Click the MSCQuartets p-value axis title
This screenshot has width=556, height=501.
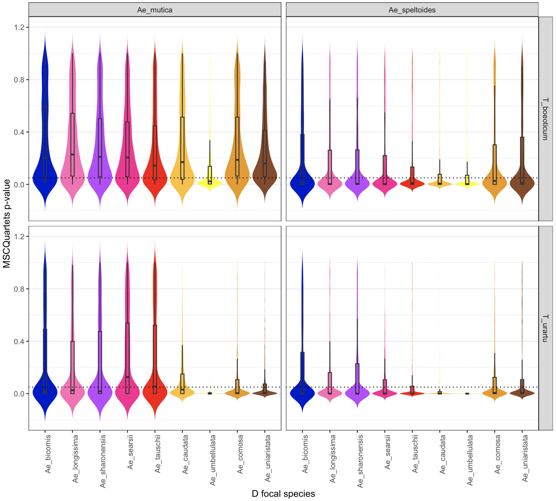[6, 223]
